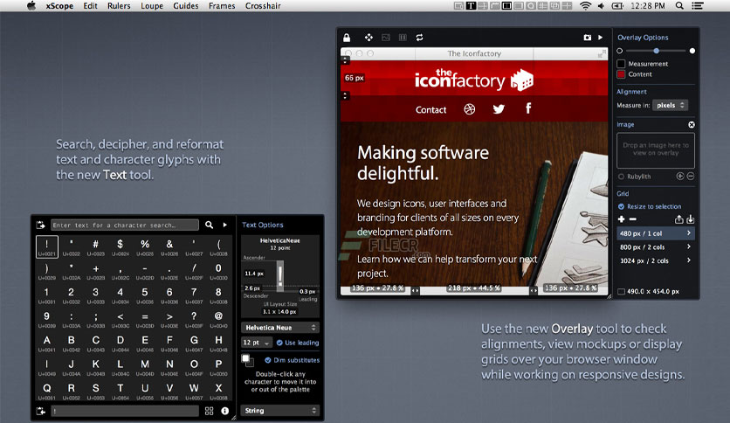This screenshot has height=423, width=730.
Task: Open the Rulers menu
Action: click(119, 6)
